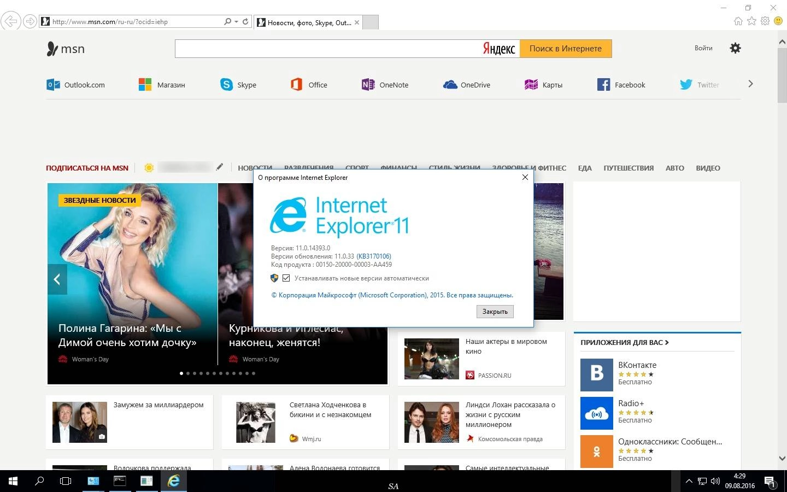
Task: Open Линдси Лохан article thumbnail
Action: tap(432, 422)
